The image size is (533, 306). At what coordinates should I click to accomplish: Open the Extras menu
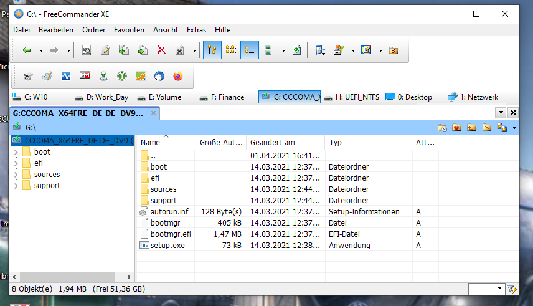click(x=197, y=30)
